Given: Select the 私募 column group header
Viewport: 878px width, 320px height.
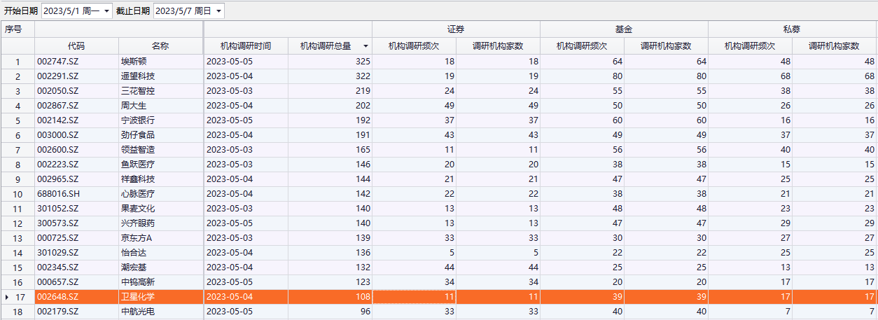Looking at the screenshot, I should tap(792, 29).
